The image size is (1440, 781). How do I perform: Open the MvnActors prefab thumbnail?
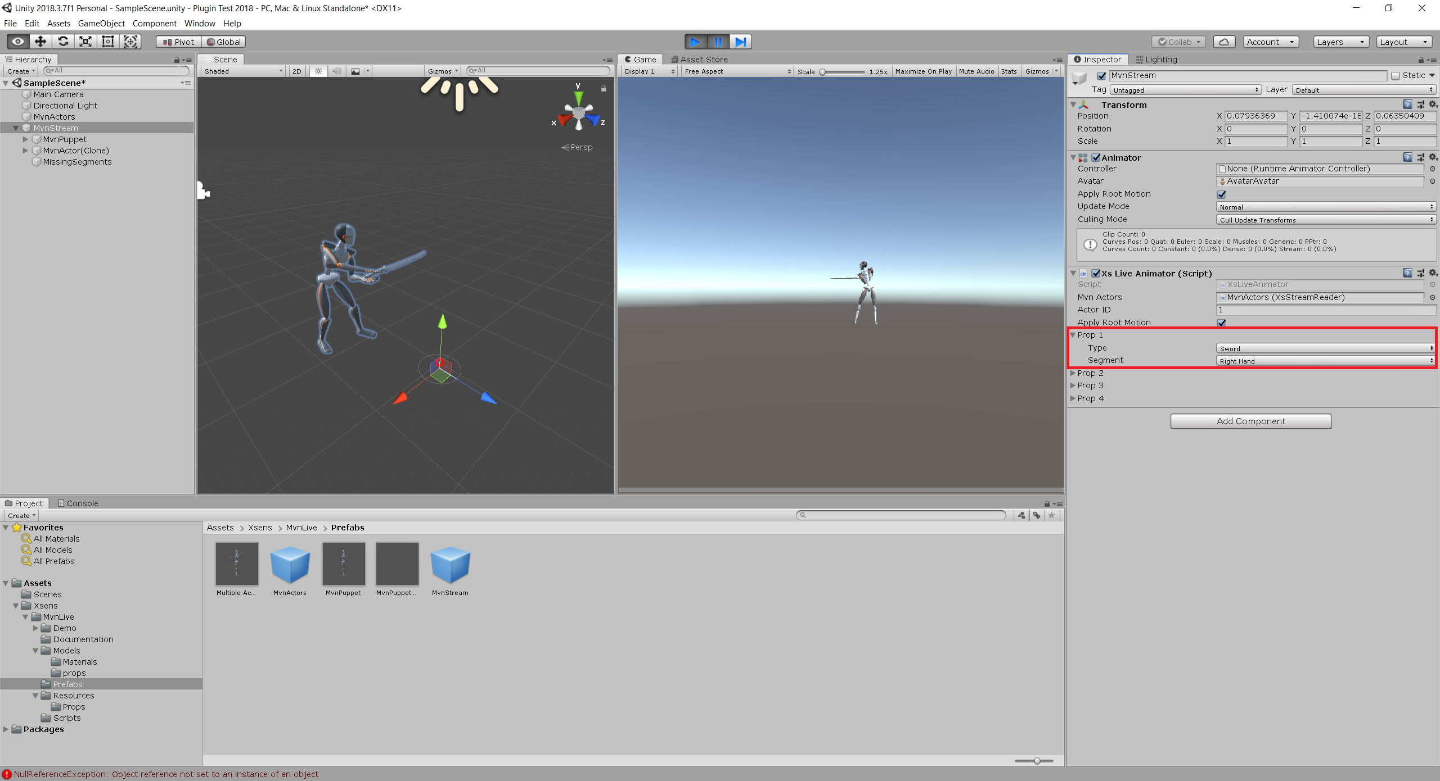point(290,565)
